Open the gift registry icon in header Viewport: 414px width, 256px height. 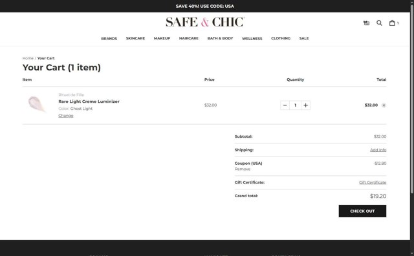(366, 23)
